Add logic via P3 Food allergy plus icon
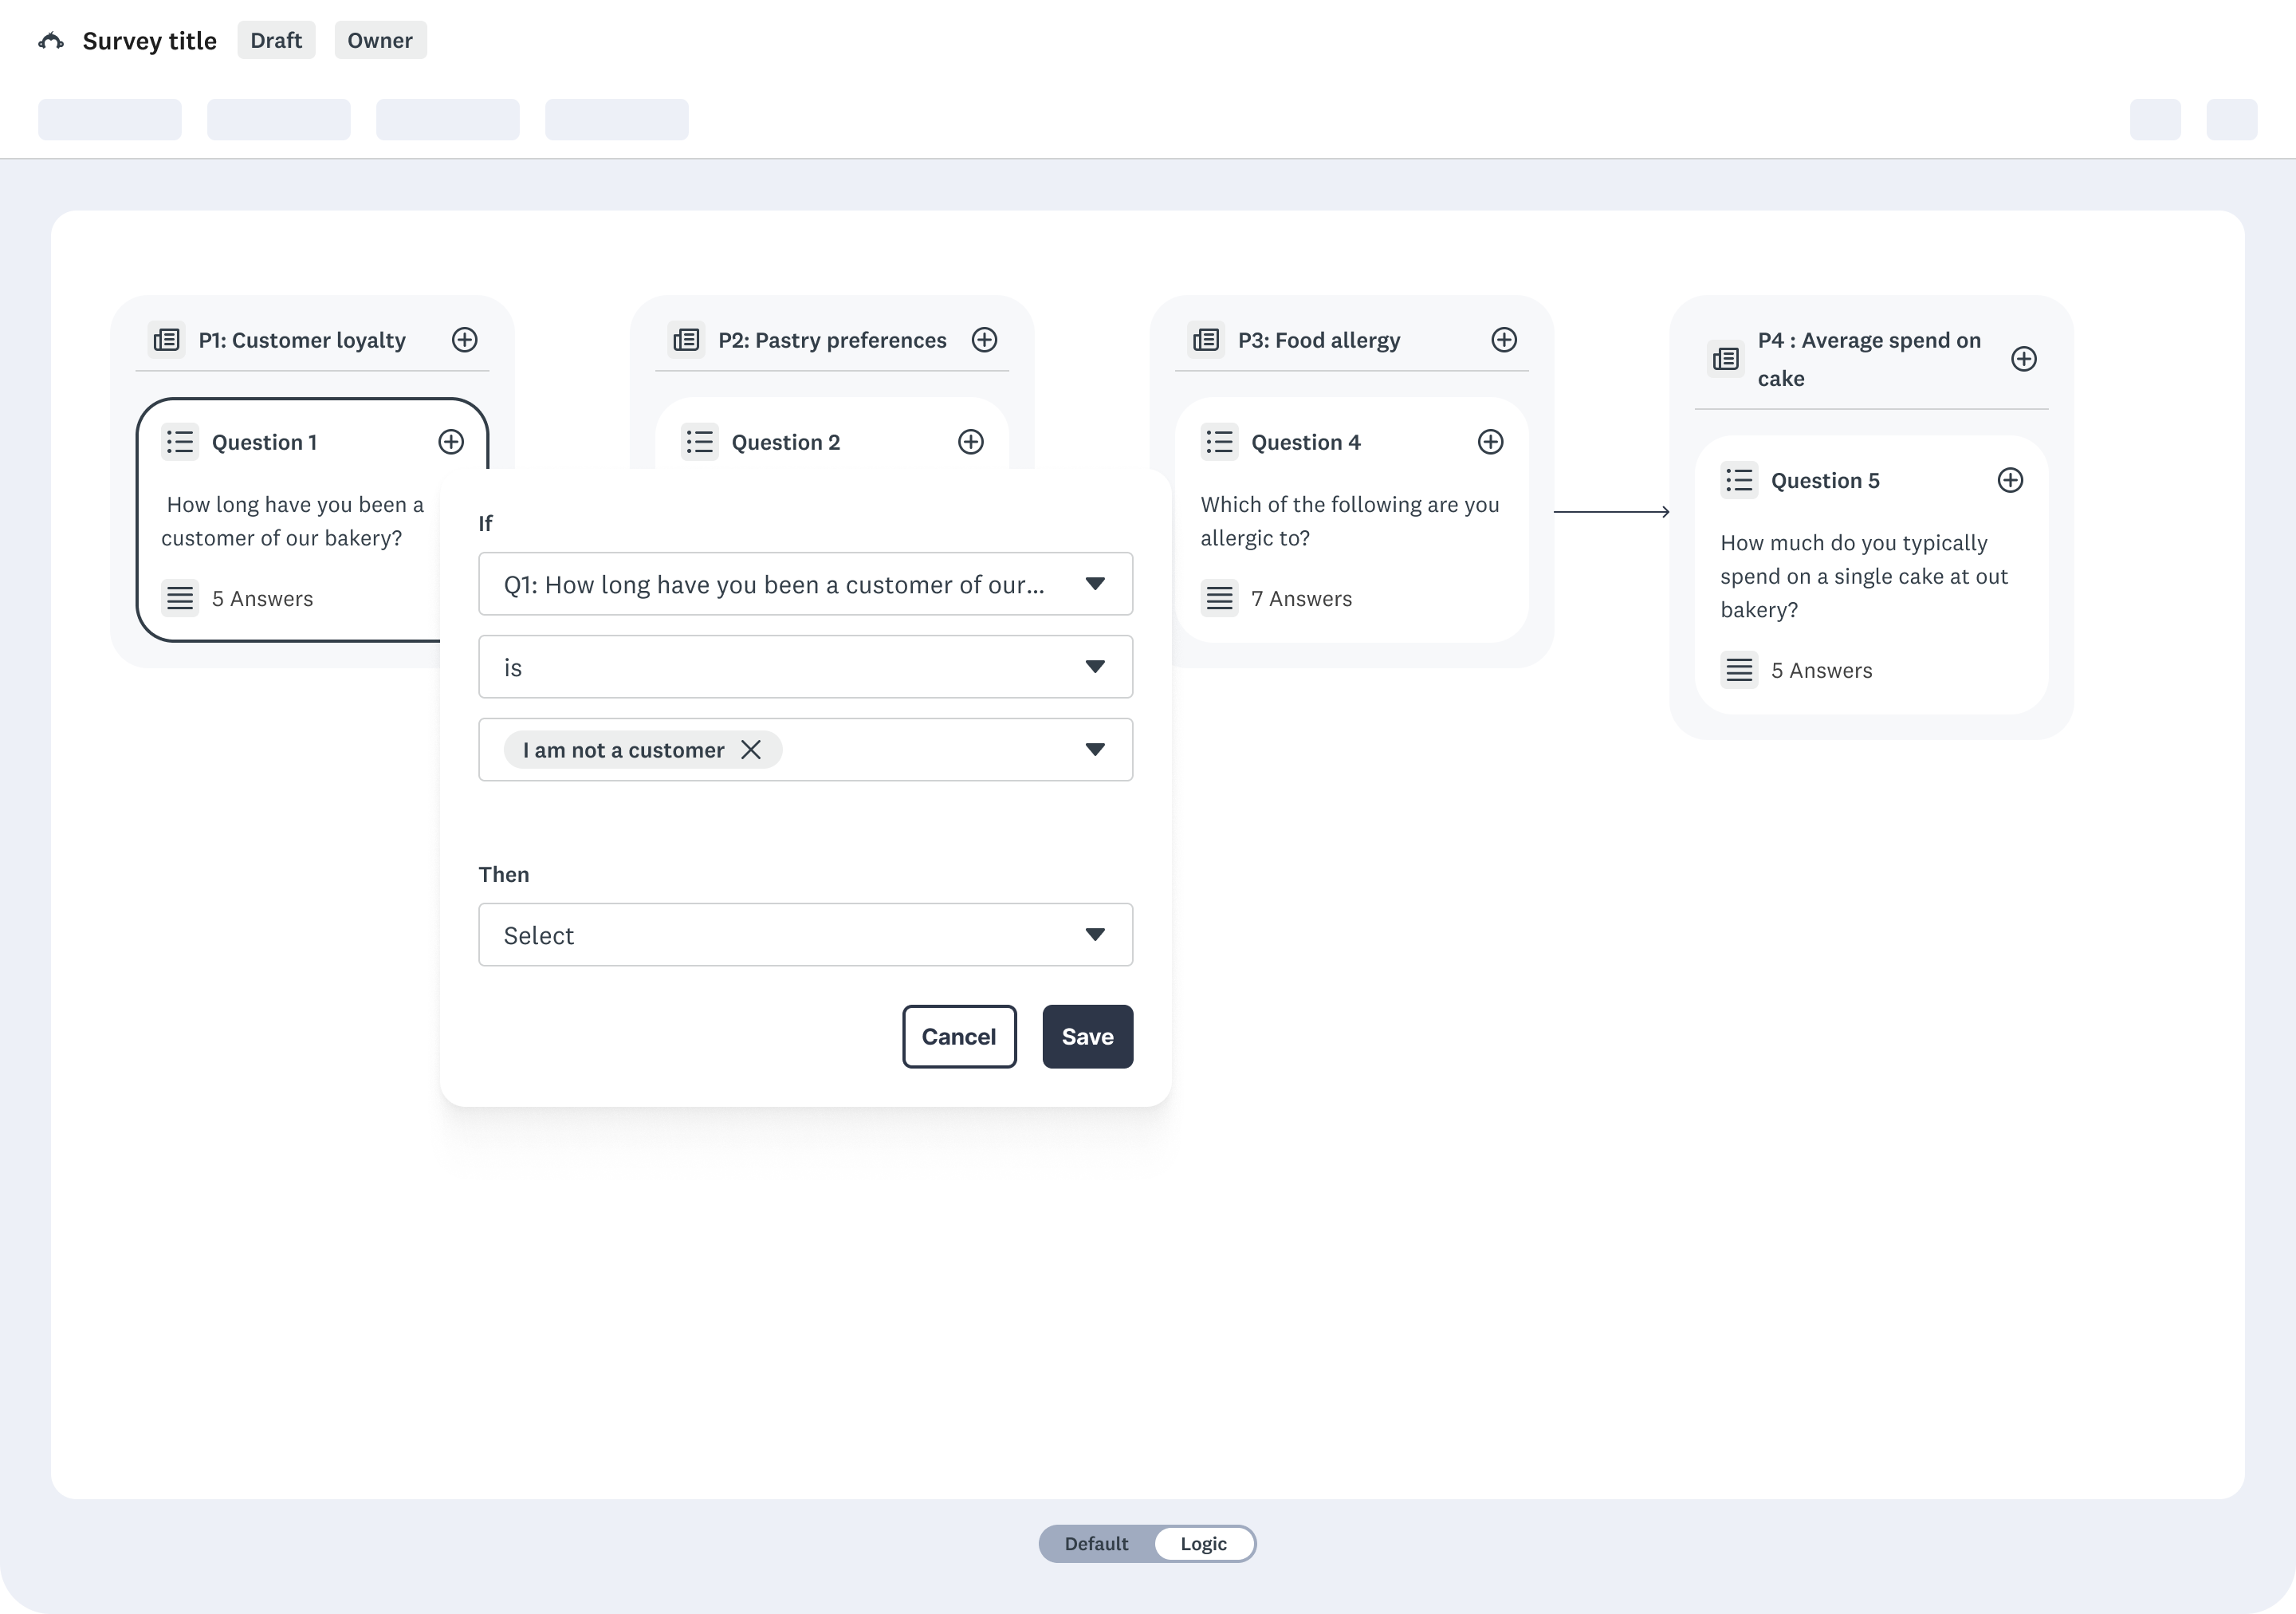The image size is (2296, 1614). (x=1503, y=340)
